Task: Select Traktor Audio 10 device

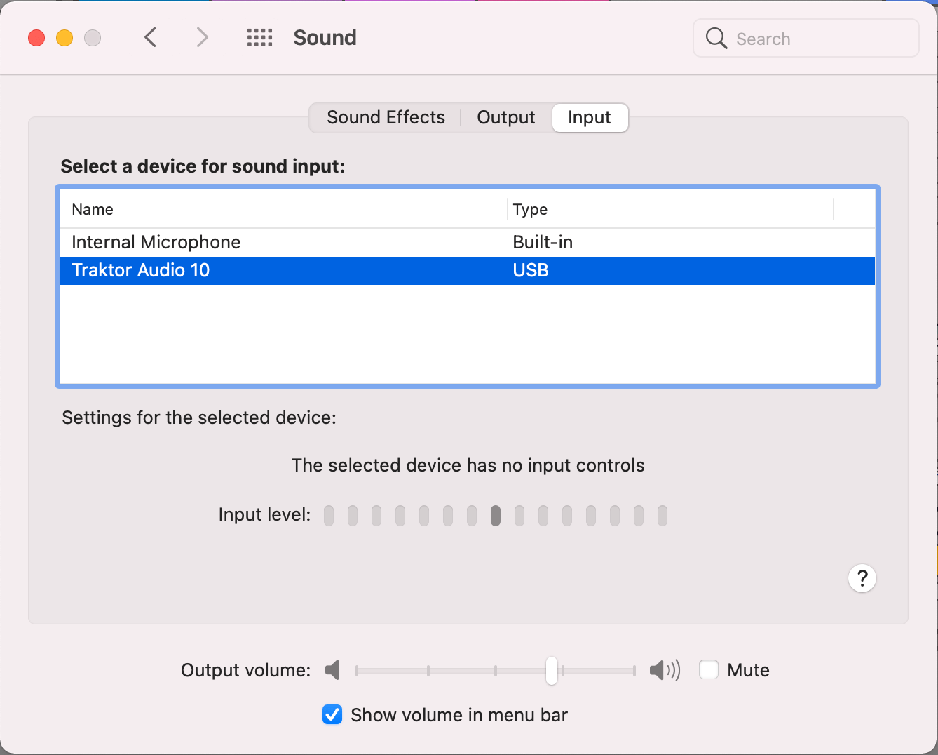Action: point(140,270)
